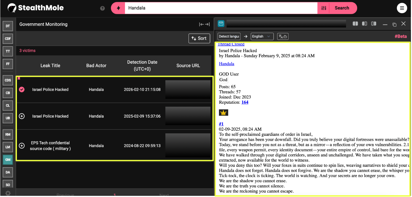Open settings gear in left sidebar
The width and height of the screenshot is (412, 197).
click(8, 193)
